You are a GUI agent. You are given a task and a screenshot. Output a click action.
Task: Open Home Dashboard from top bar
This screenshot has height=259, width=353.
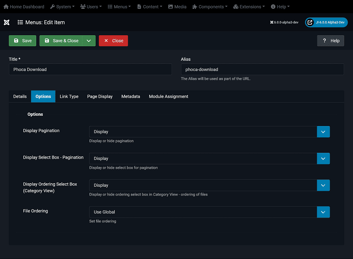tap(24, 7)
